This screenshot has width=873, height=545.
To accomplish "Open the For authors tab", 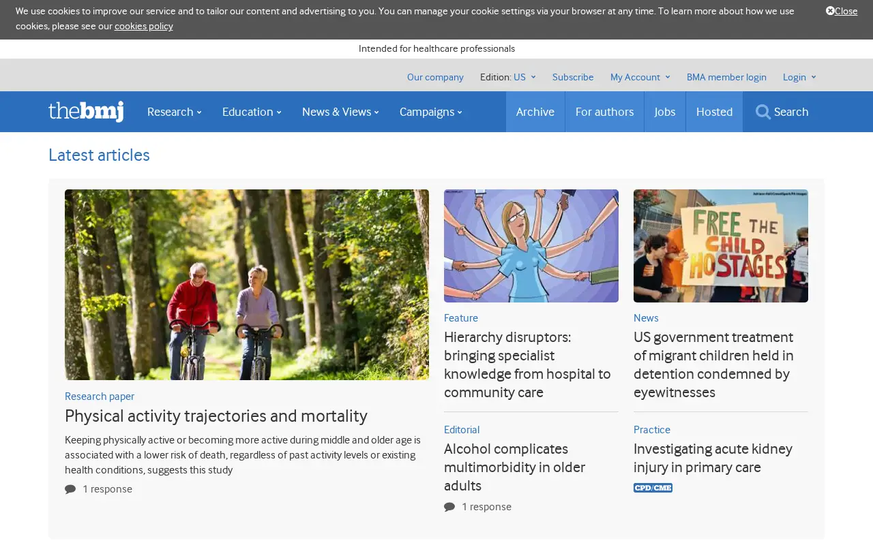I will pyautogui.click(x=604, y=112).
